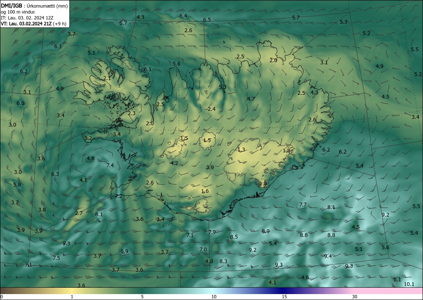
Task: Click the 6.0 value on the map
Action: point(20,103)
